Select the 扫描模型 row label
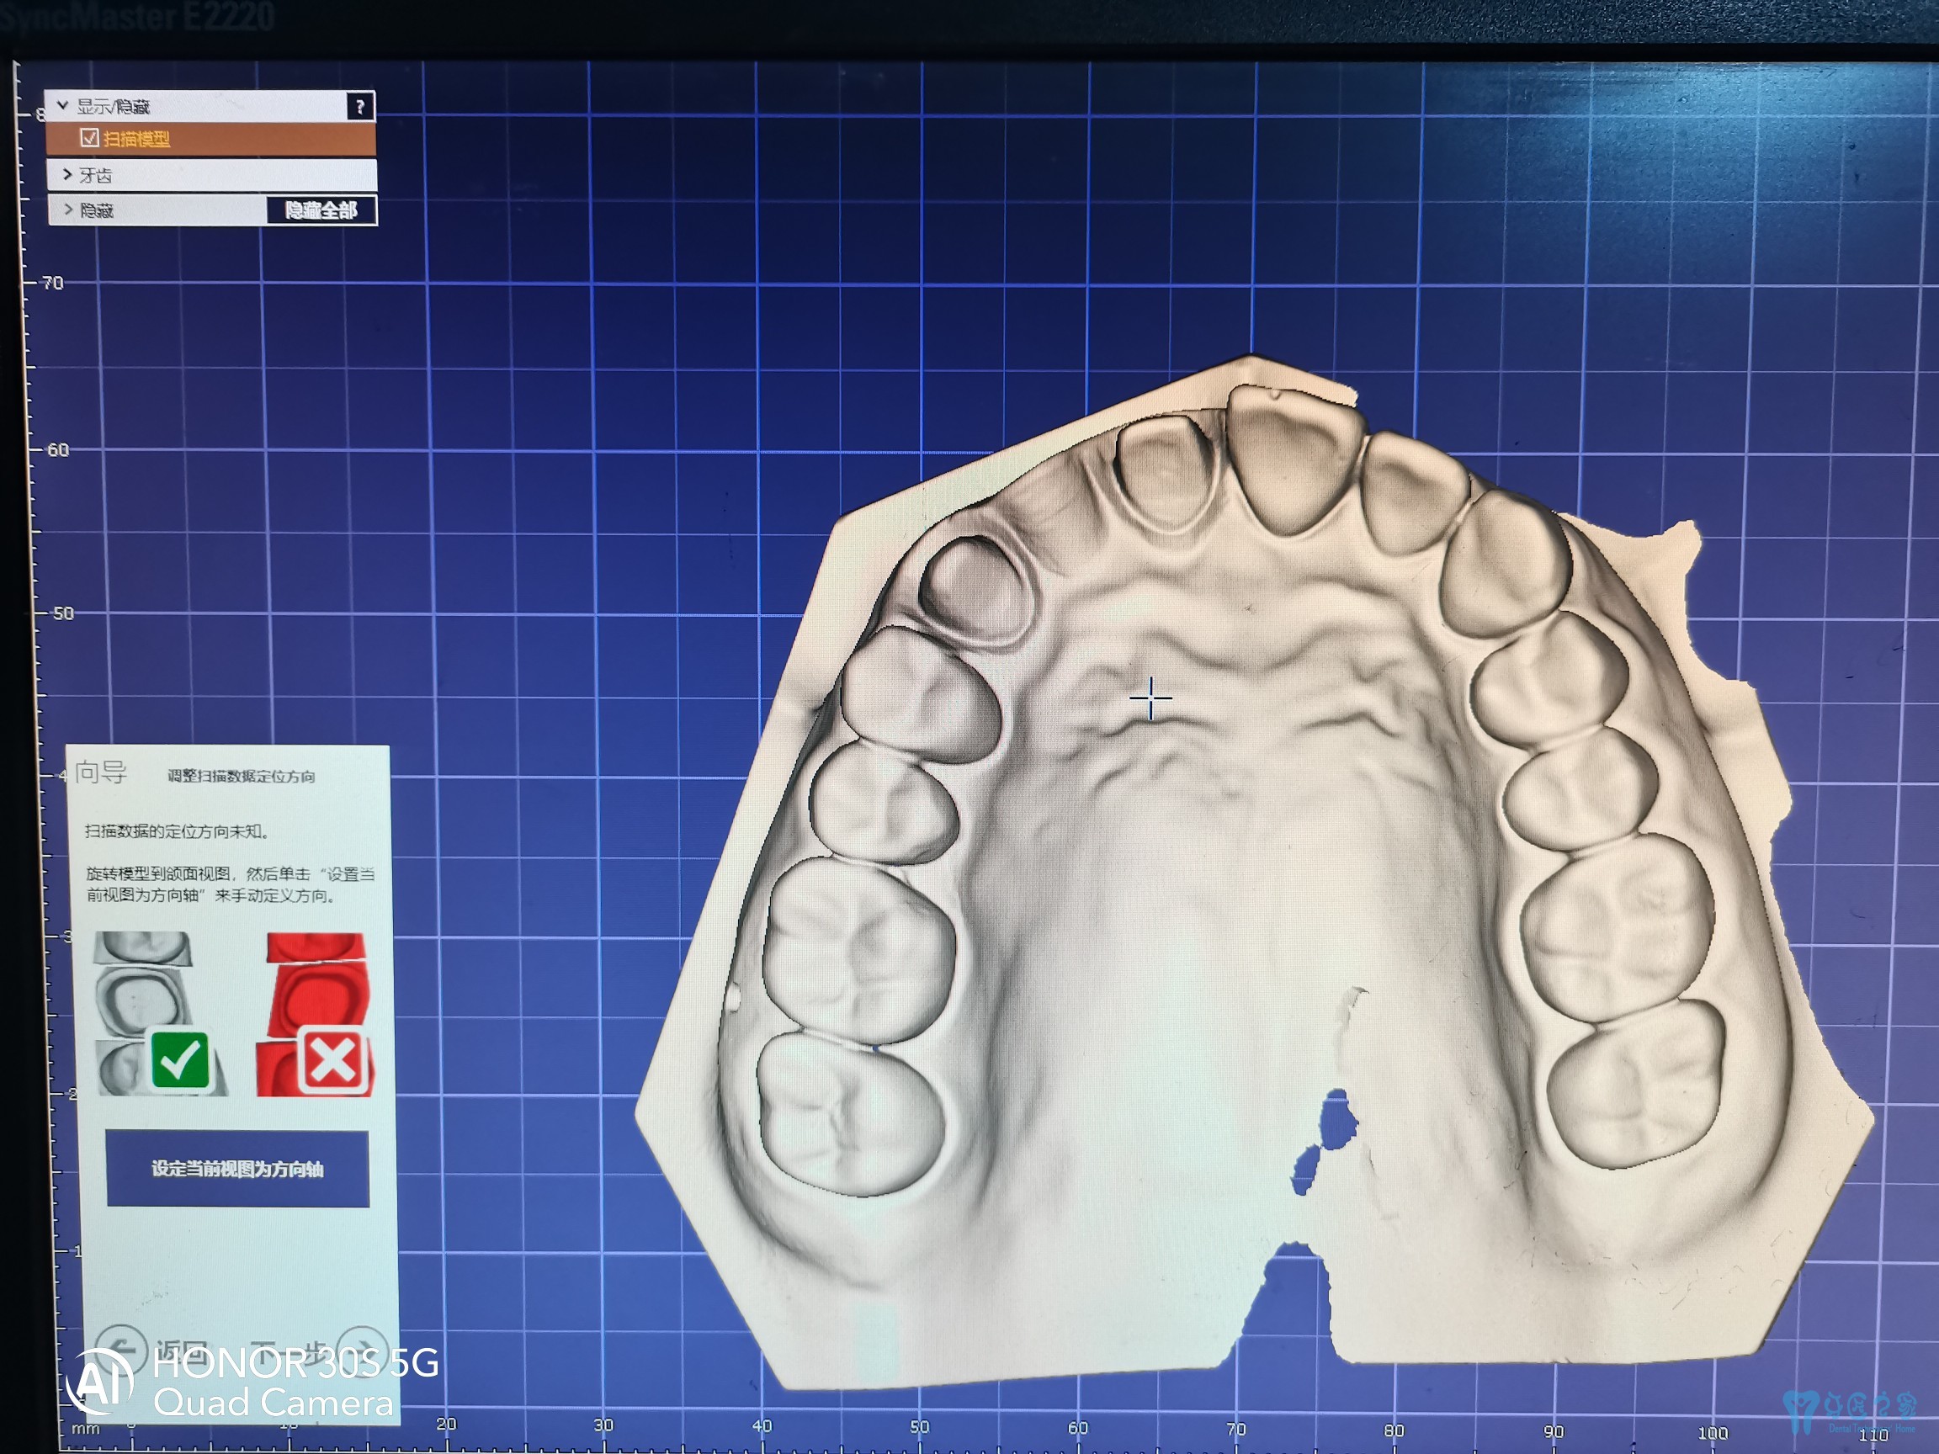Screen dimensions: 1939x1454 pyautogui.click(x=136, y=139)
